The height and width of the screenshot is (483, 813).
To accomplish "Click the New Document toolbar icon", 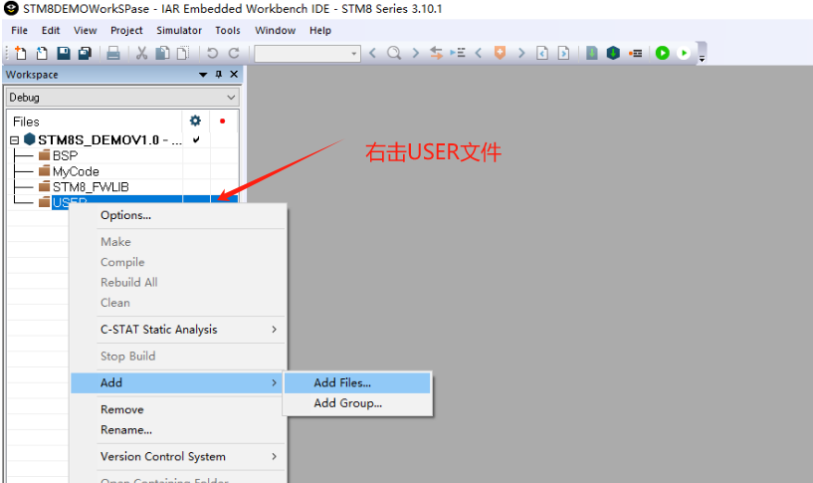I will 20,53.
